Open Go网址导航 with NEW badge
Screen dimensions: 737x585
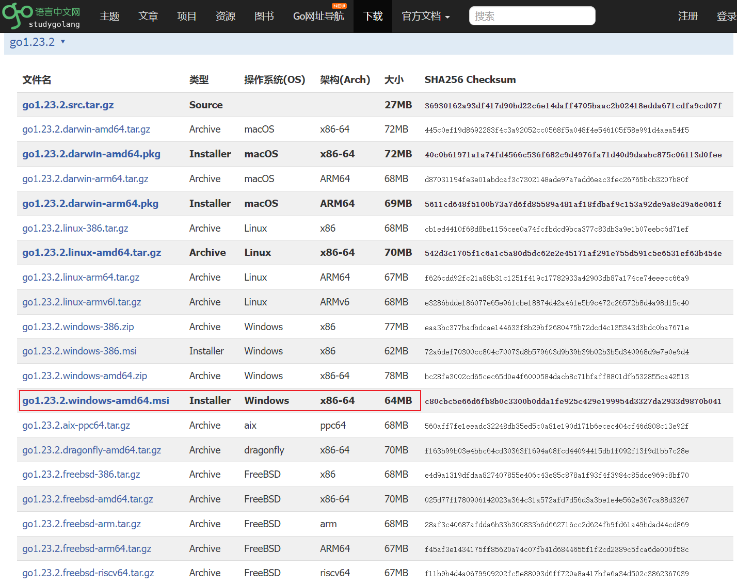click(x=318, y=17)
